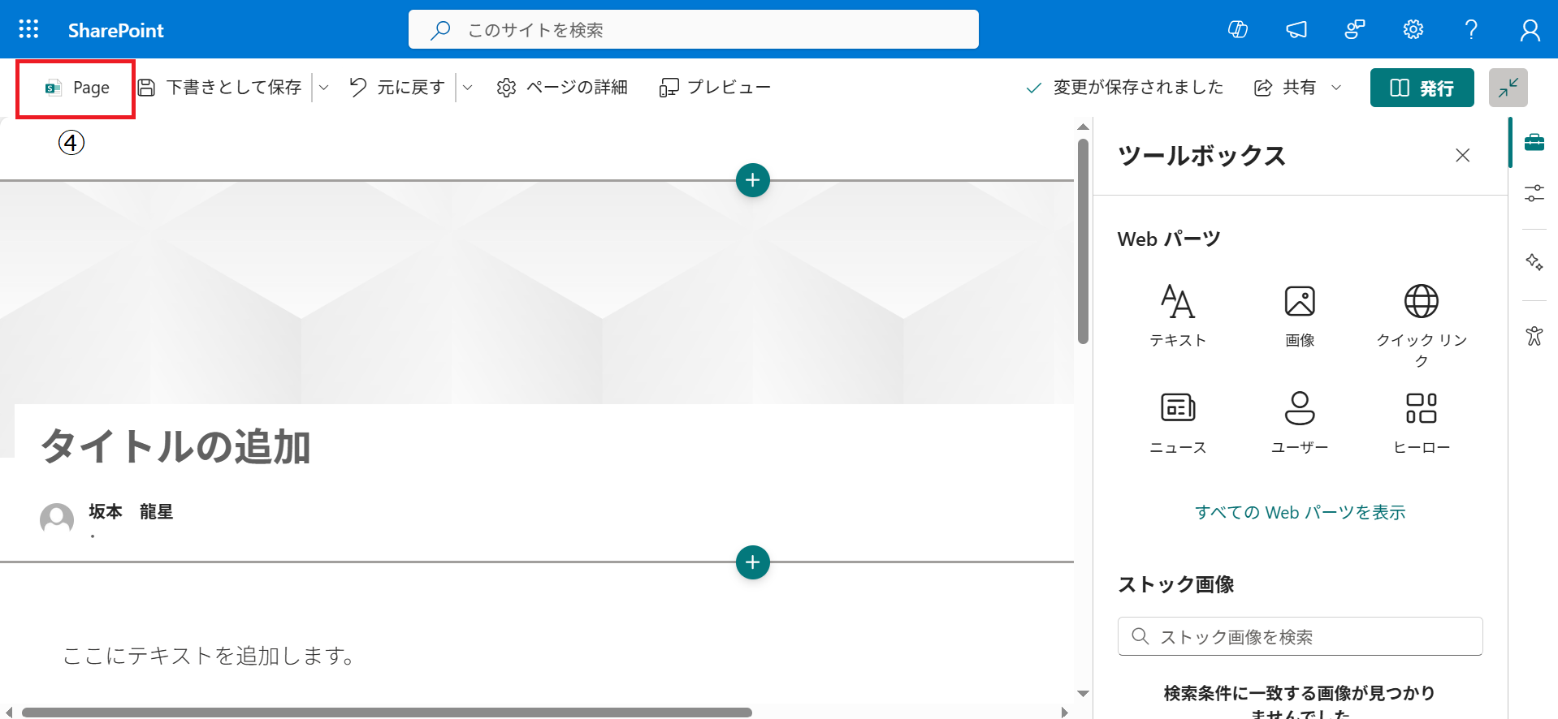Viewport: 1558px width, 719px height.
Task: Click the toolbox briefcase icon in sidebar
Action: pyautogui.click(x=1534, y=143)
